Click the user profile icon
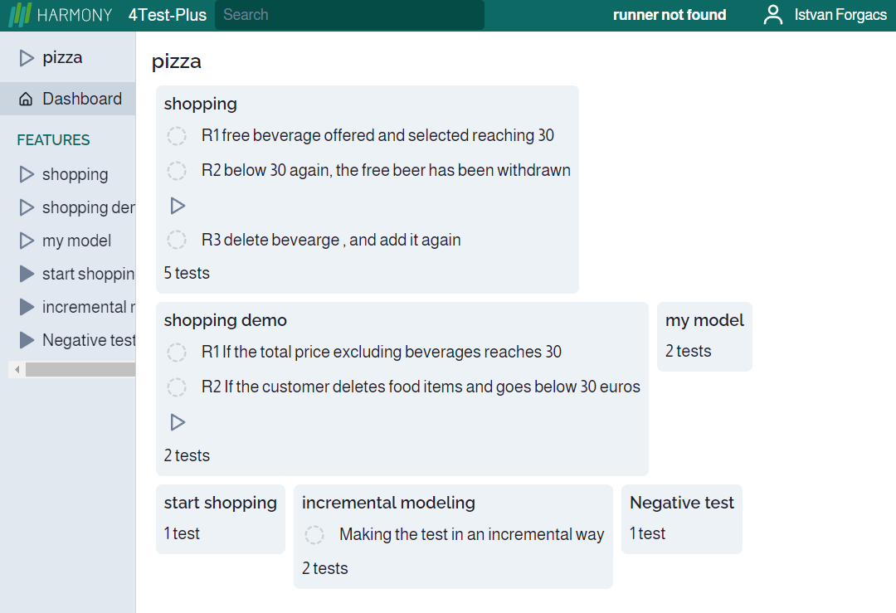This screenshot has height=613, width=896. tap(773, 15)
